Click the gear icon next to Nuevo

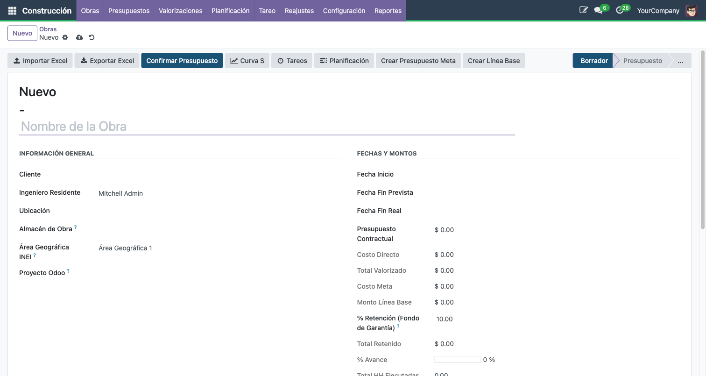65,37
